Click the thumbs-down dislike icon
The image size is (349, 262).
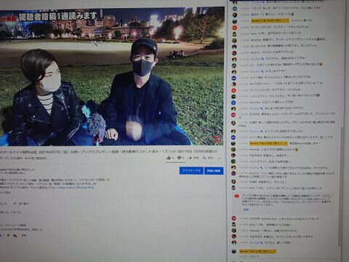pyautogui.click(x=180, y=158)
